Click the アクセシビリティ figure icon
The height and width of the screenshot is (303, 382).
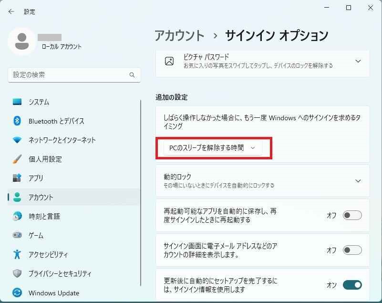17,254
